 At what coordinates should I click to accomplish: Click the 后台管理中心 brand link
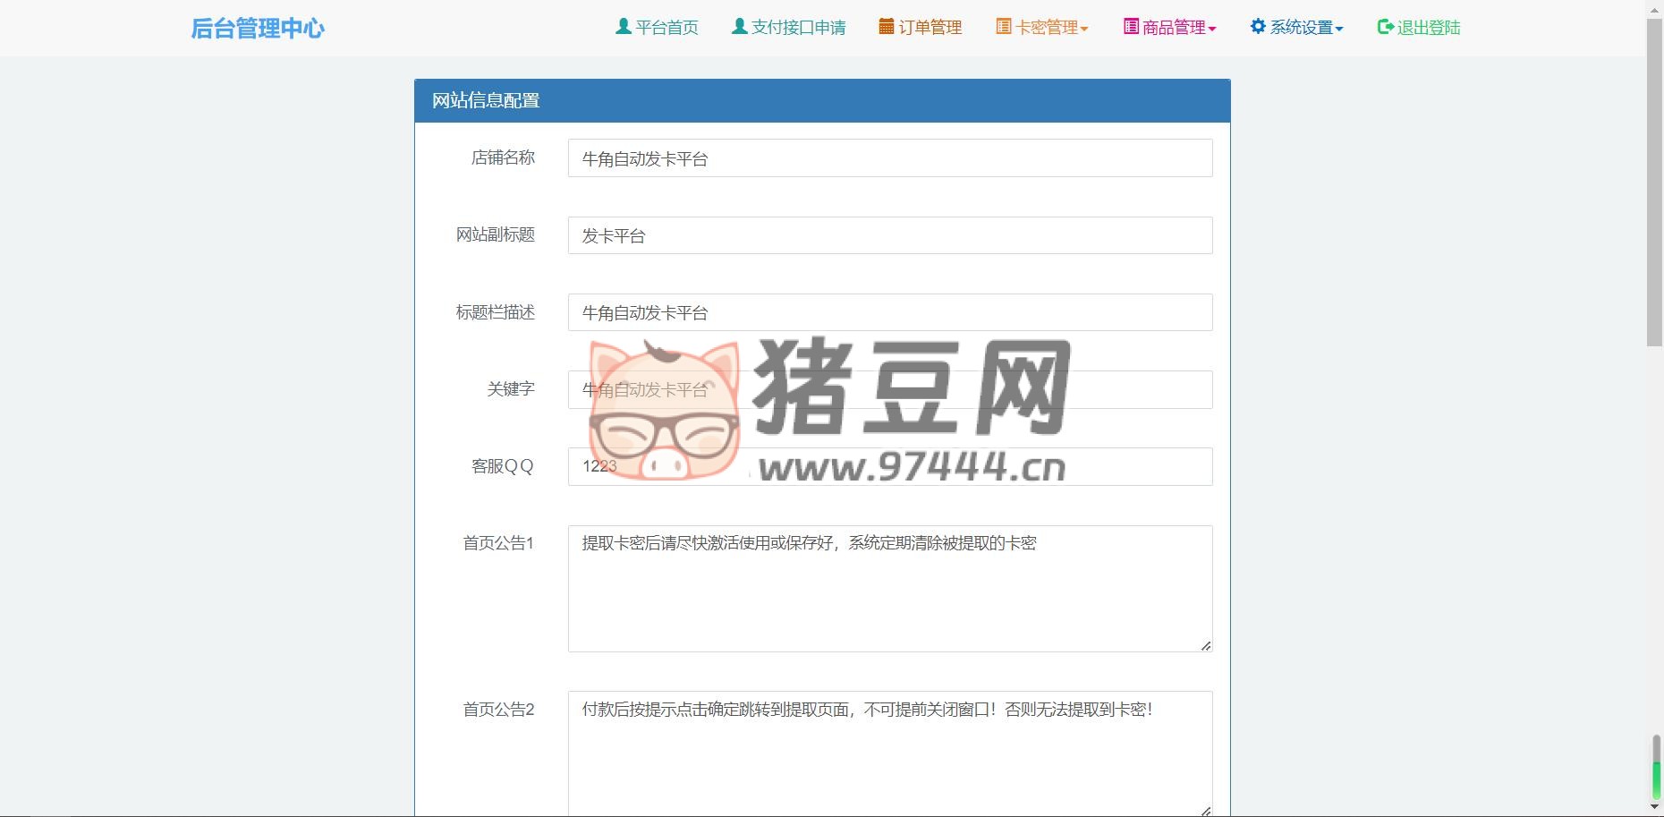coord(258,29)
